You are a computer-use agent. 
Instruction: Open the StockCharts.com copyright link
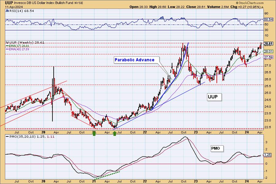(250, 3)
